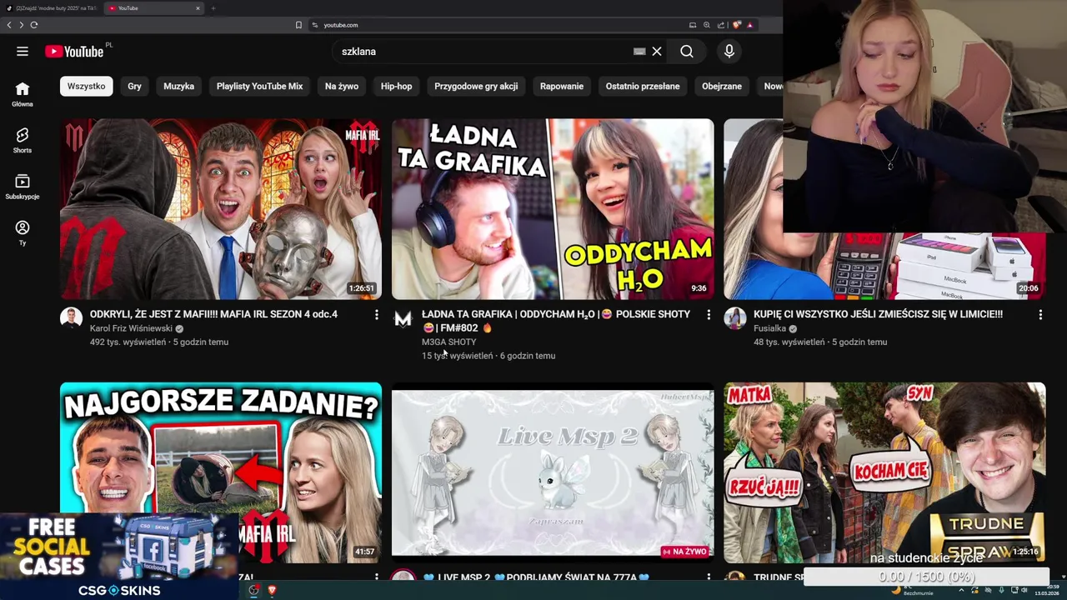Click the YouTube logo
1067x600 pixels.
[75, 52]
